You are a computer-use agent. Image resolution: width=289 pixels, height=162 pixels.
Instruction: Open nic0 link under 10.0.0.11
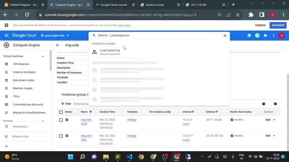186,140
